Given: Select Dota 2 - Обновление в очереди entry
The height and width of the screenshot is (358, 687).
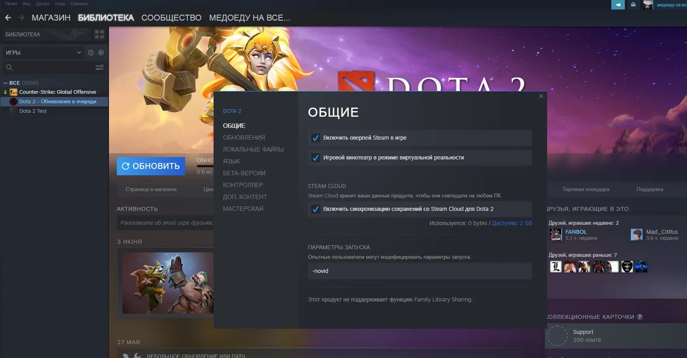Looking at the screenshot, I should (x=58, y=102).
